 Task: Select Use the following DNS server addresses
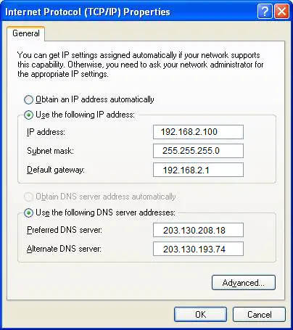(x=28, y=213)
